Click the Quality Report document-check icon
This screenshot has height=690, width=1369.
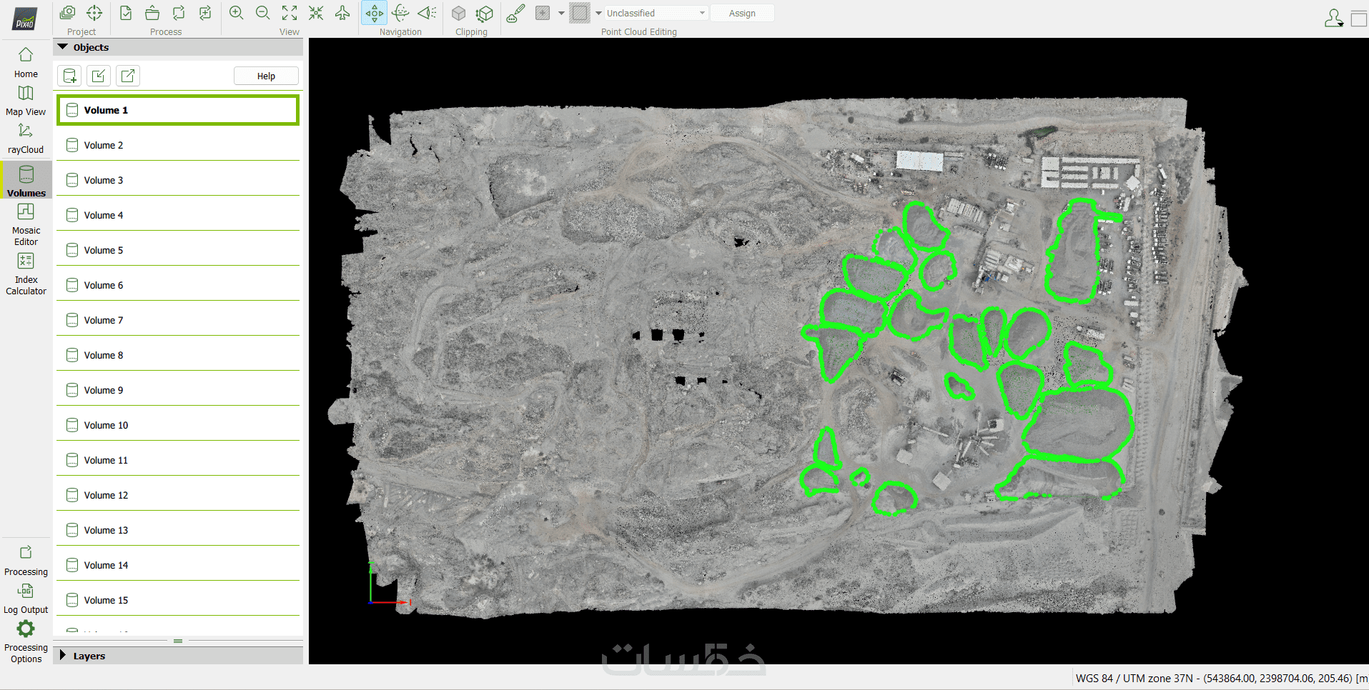point(126,13)
